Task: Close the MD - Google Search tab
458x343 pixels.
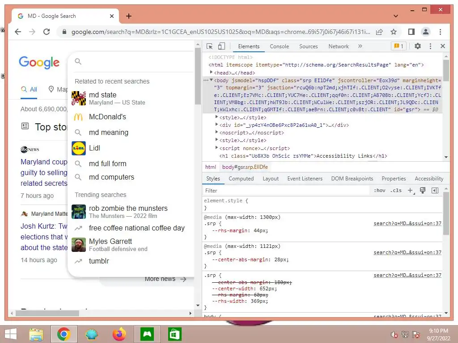Action: coord(111,16)
